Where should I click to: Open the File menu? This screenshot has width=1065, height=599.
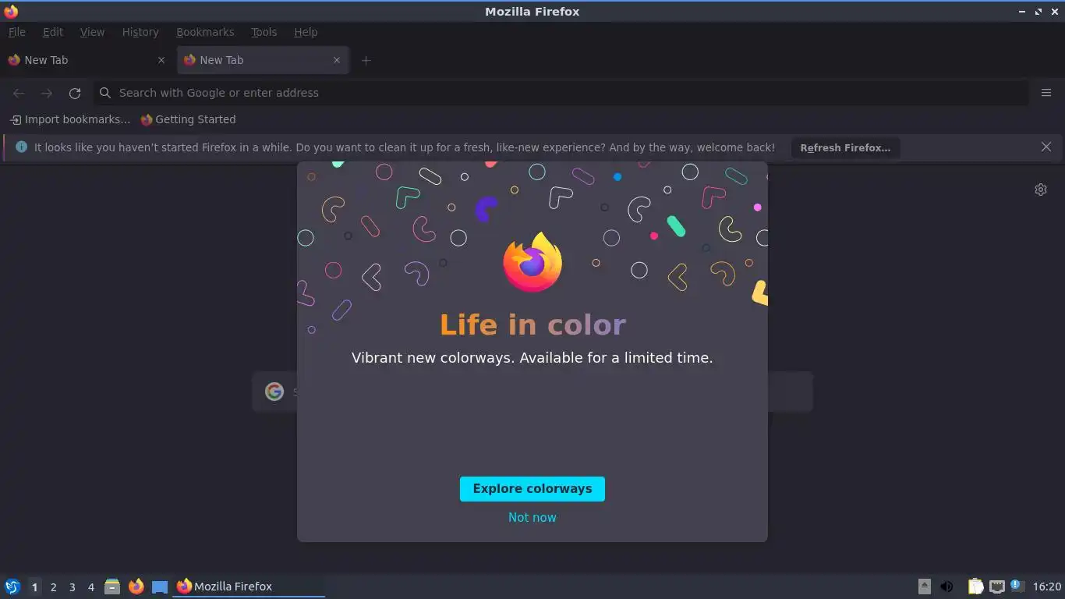(16, 32)
